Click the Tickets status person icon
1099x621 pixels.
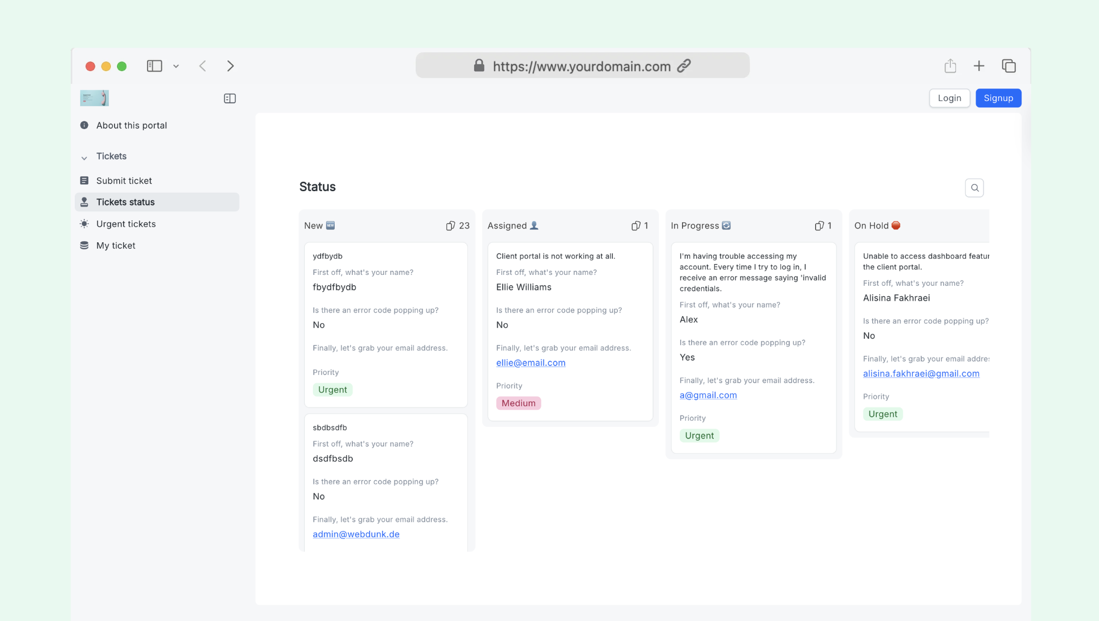(84, 202)
